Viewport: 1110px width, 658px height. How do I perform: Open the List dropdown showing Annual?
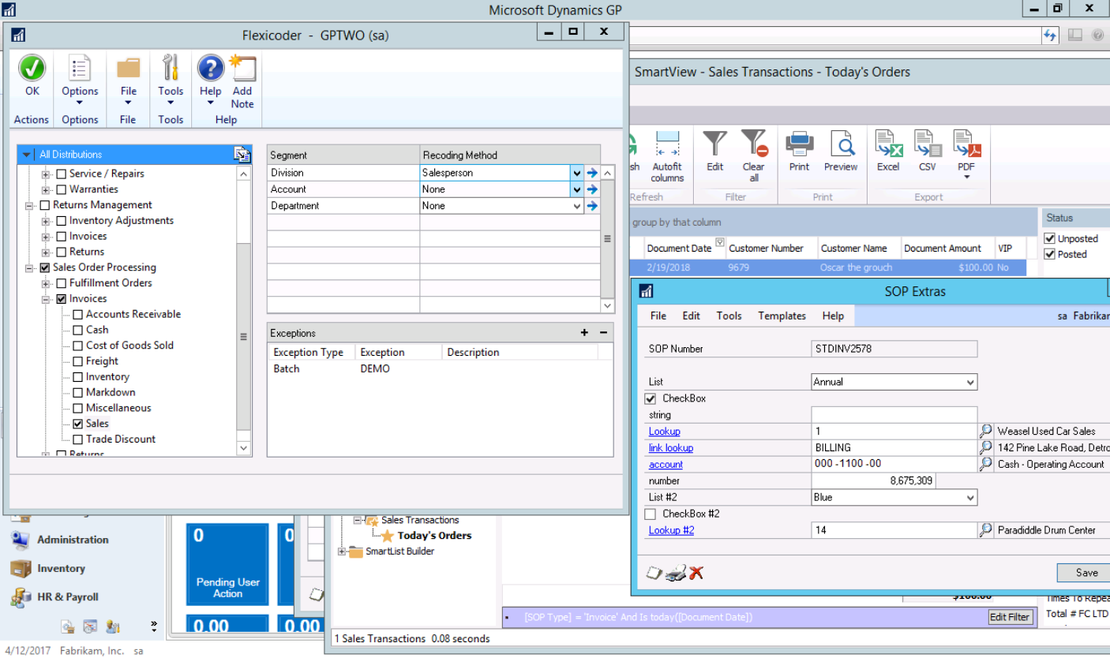[970, 383]
